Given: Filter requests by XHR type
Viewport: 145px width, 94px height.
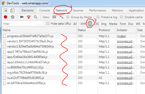Looking at the screenshot, I should coord(83,24).
